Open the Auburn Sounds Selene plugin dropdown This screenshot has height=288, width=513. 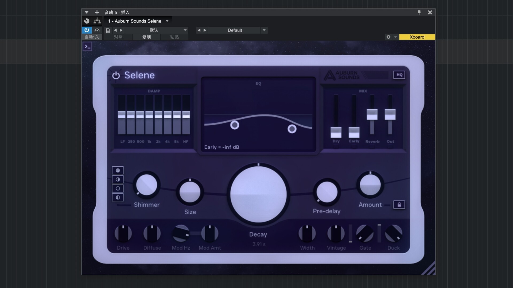167,21
